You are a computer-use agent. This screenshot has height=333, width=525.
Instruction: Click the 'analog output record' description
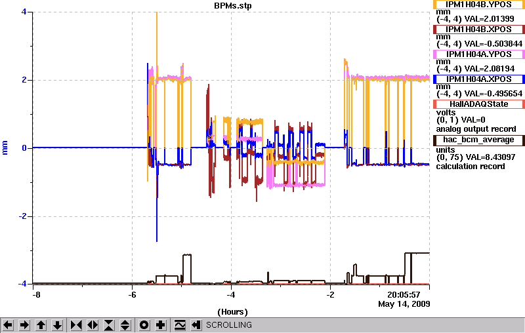coord(476,129)
